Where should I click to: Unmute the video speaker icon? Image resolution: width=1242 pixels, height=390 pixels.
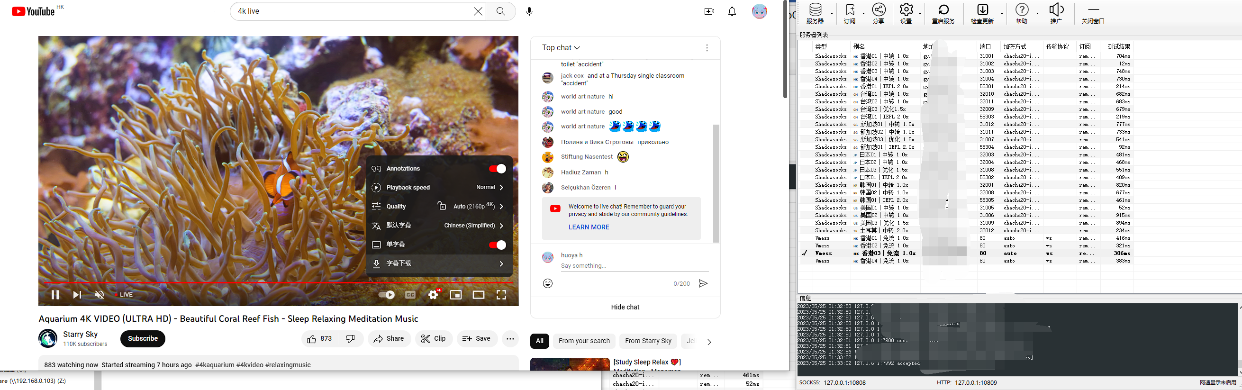[100, 295]
